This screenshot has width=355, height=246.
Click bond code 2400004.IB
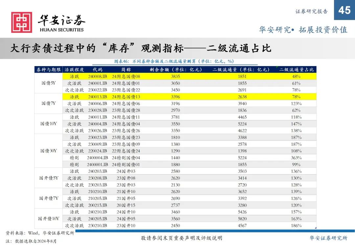click(98, 158)
